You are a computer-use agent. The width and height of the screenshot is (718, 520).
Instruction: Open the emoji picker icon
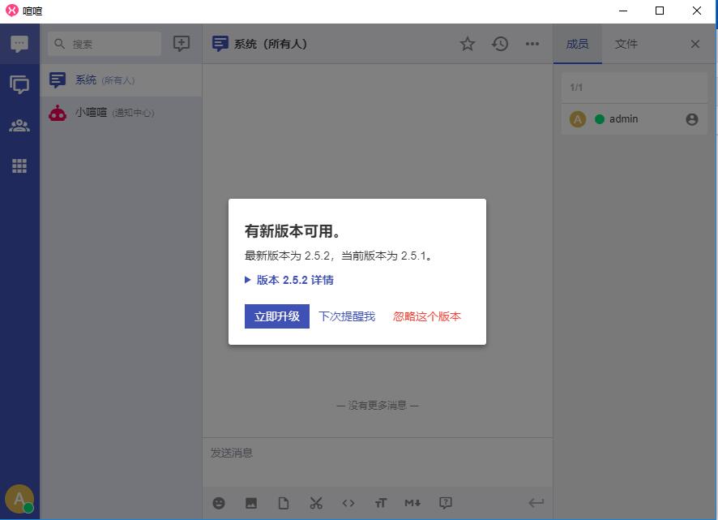click(x=219, y=503)
